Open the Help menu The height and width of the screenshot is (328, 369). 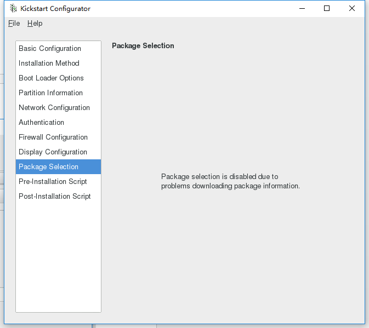pyautogui.click(x=35, y=24)
